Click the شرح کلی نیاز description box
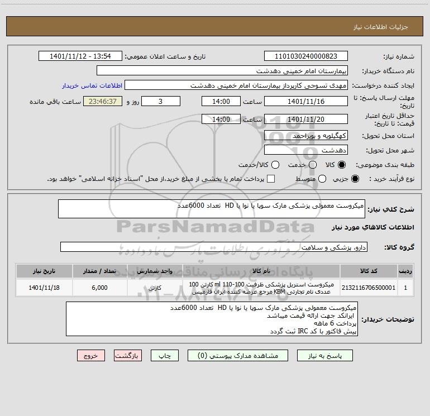The height and width of the screenshot is (416, 430). (212, 209)
